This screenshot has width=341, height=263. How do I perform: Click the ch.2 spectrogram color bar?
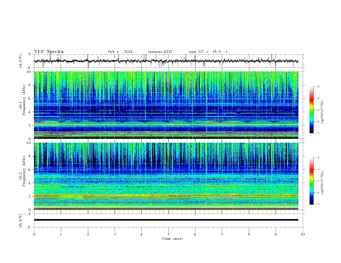[312, 181]
